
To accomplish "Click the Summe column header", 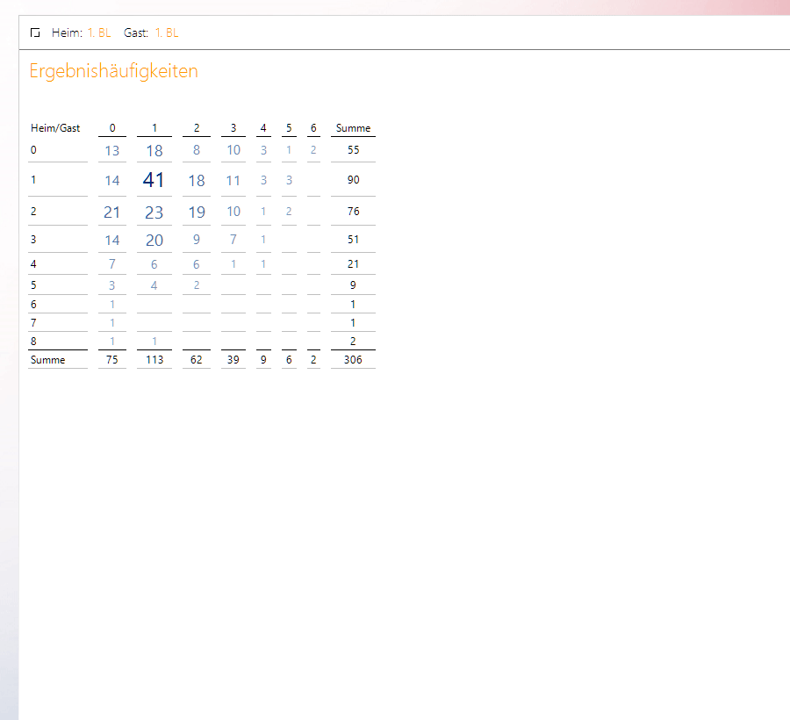I will [x=353, y=128].
